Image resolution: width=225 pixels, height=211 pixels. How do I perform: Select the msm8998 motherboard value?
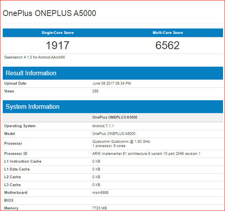coord(100,193)
